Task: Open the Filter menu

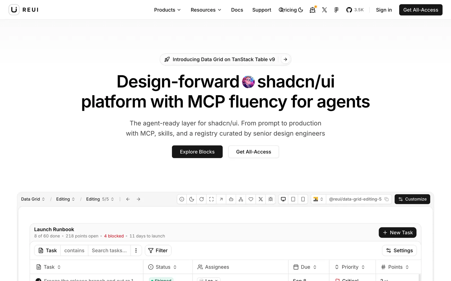Action: [x=158, y=251]
